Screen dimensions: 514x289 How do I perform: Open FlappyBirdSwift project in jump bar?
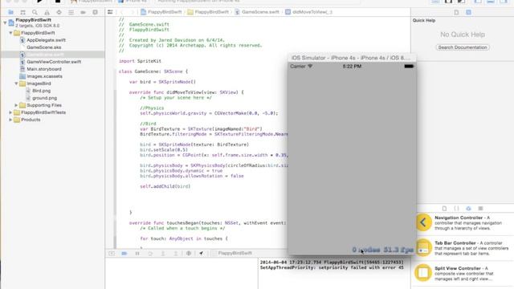(x=161, y=12)
